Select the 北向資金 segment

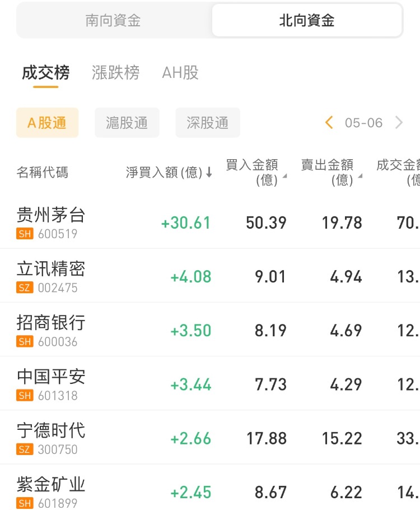[x=307, y=21]
